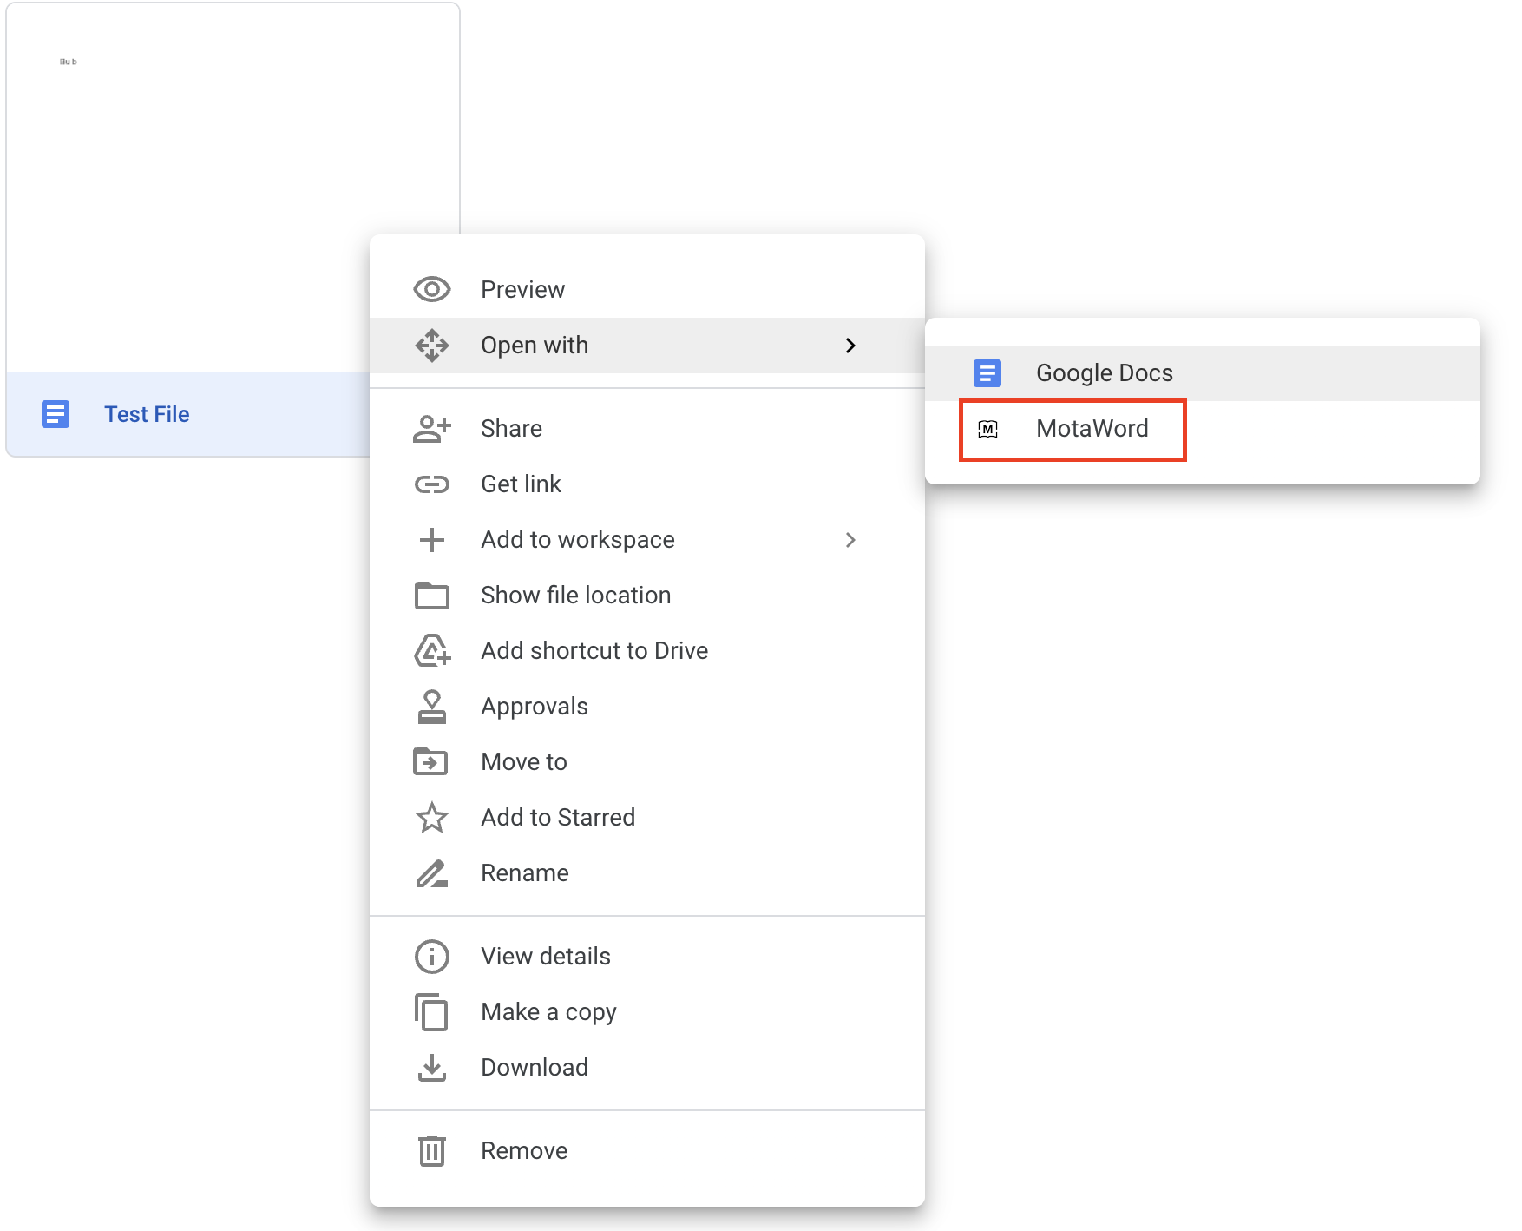Click the View details info icon
The width and height of the screenshot is (1522, 1231).
431,957
